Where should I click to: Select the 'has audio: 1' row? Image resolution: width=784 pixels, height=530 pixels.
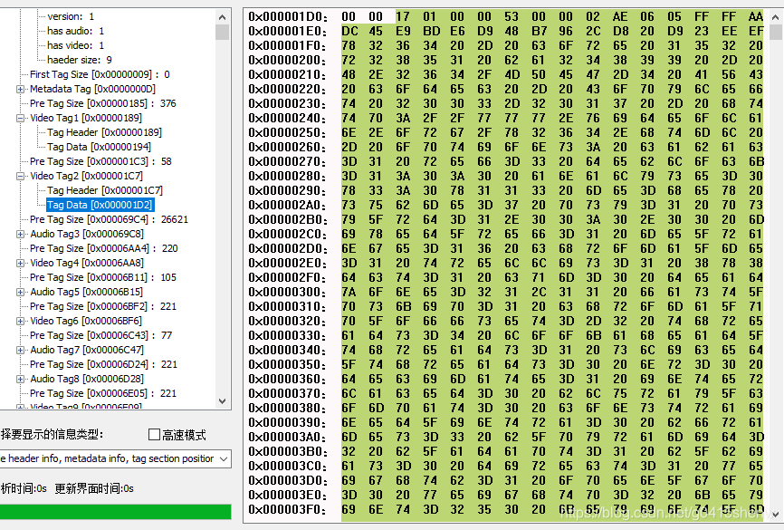(75, 31)
